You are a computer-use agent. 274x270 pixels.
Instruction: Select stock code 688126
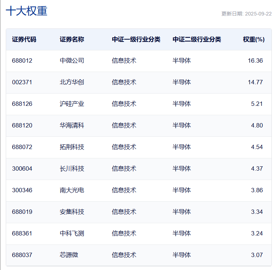coord(22,104)
